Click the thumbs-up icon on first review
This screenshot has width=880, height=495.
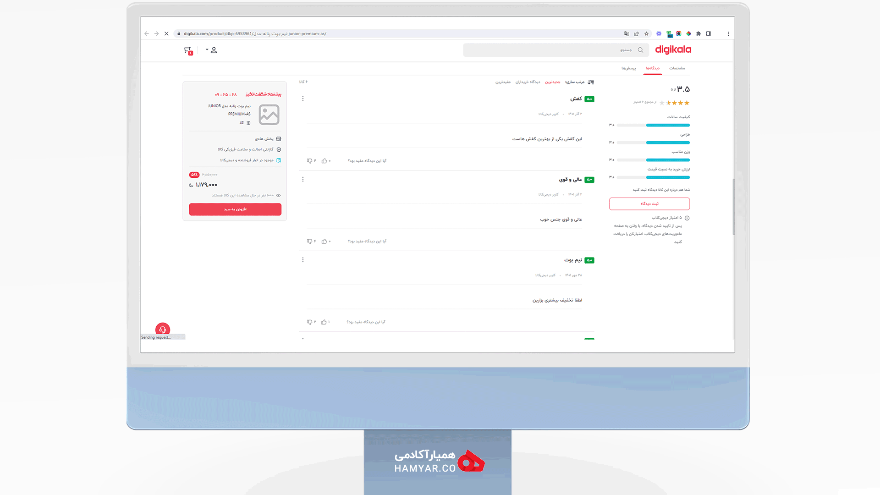coord(324,161)
